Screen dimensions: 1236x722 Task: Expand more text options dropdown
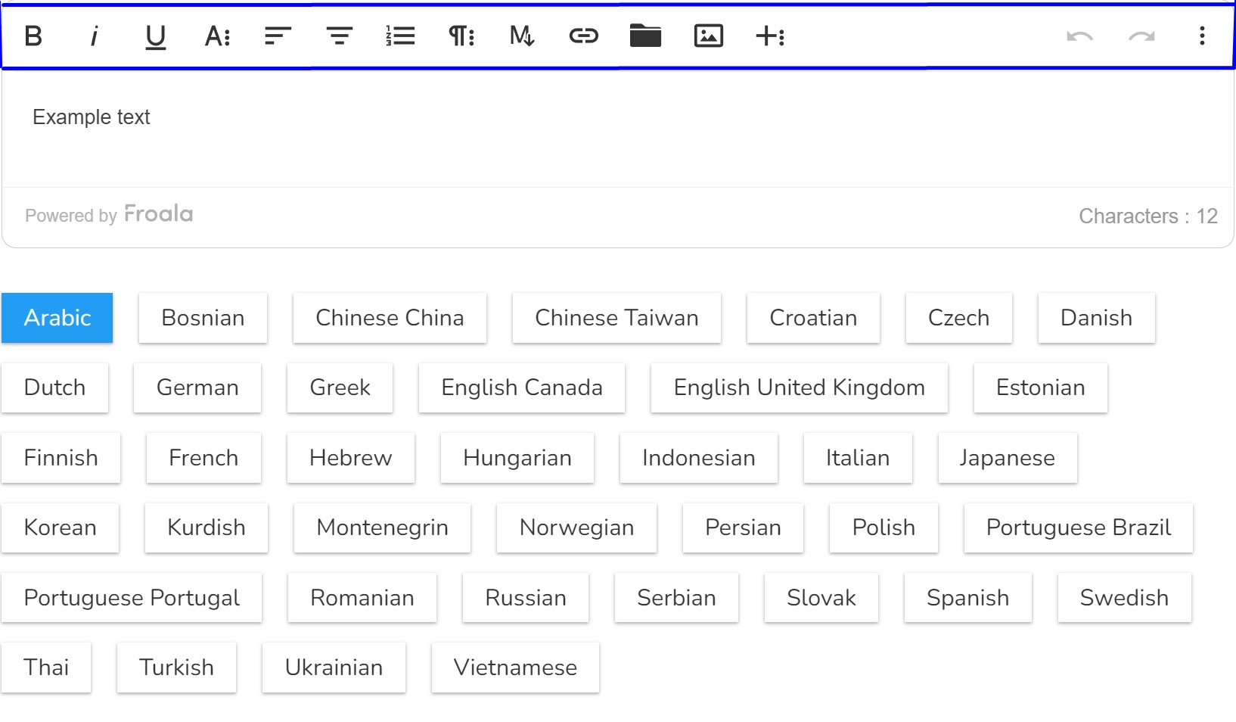(x=217, y=36)
